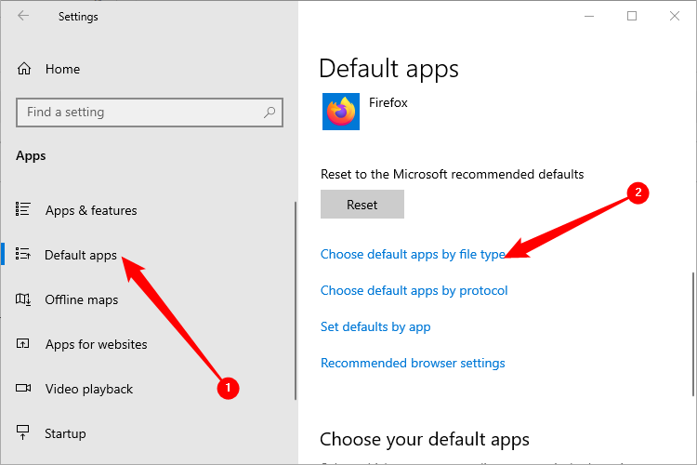
Task: Click the Default apps sidebar icon
Action: tap(25, 255)
